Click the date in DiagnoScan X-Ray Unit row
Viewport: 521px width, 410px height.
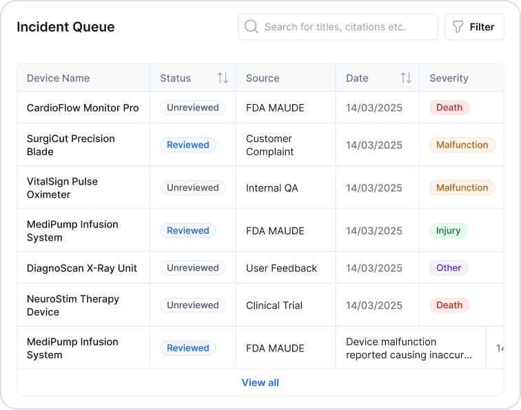click(374, 268)
